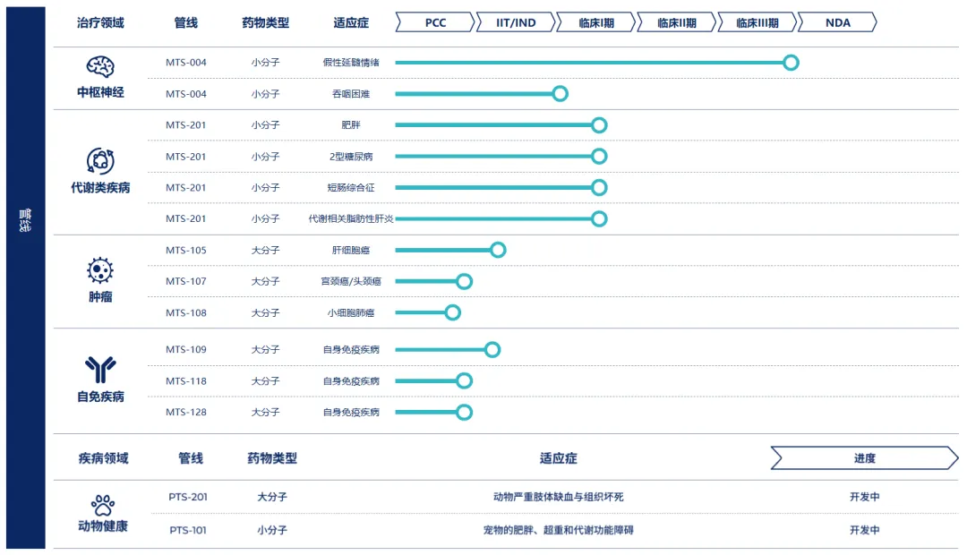Click progress endpoint circle for 宫颈癌/头颈癌
Screen dimensions: 967x555
pos(465,281)
